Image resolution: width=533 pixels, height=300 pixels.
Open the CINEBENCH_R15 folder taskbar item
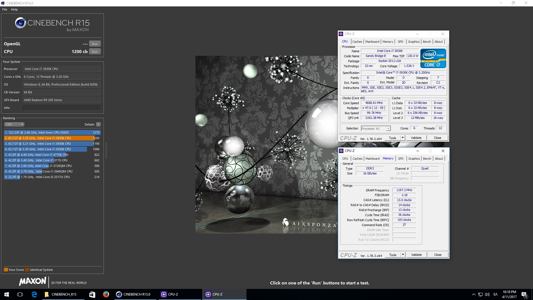point(64,294)
